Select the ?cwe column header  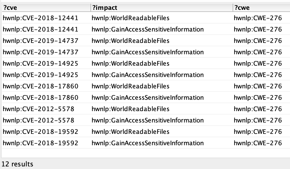242,8
